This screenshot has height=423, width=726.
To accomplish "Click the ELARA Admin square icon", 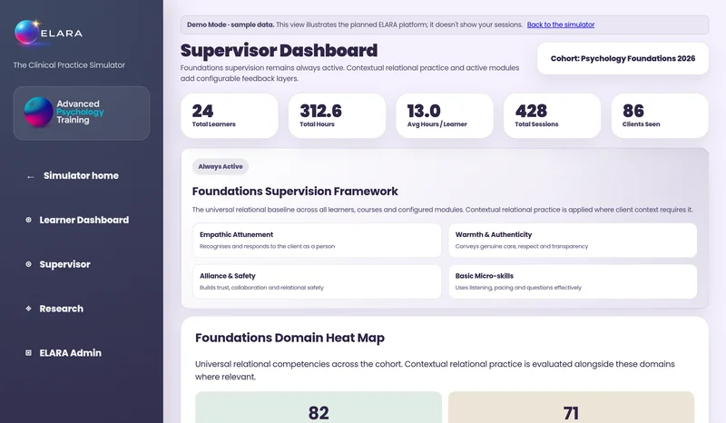I will coord(28,352).
